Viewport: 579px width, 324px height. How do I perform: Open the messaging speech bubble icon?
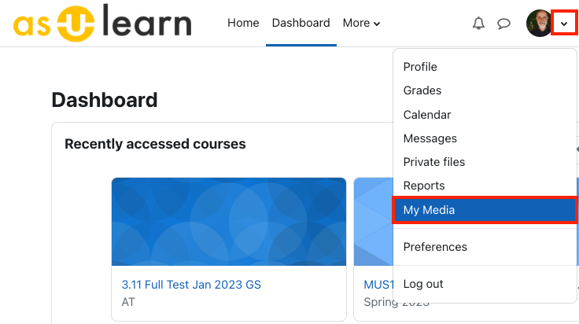click(503, 24)
